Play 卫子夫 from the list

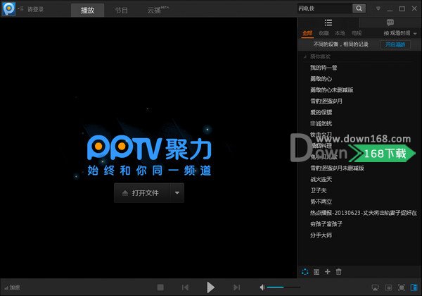(x=319, y=190)
